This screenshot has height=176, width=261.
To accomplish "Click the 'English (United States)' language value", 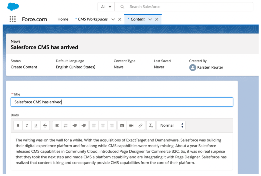I will 76,67.
